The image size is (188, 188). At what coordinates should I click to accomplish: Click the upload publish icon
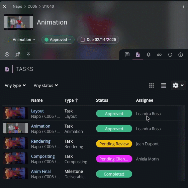tap(28, 54)
